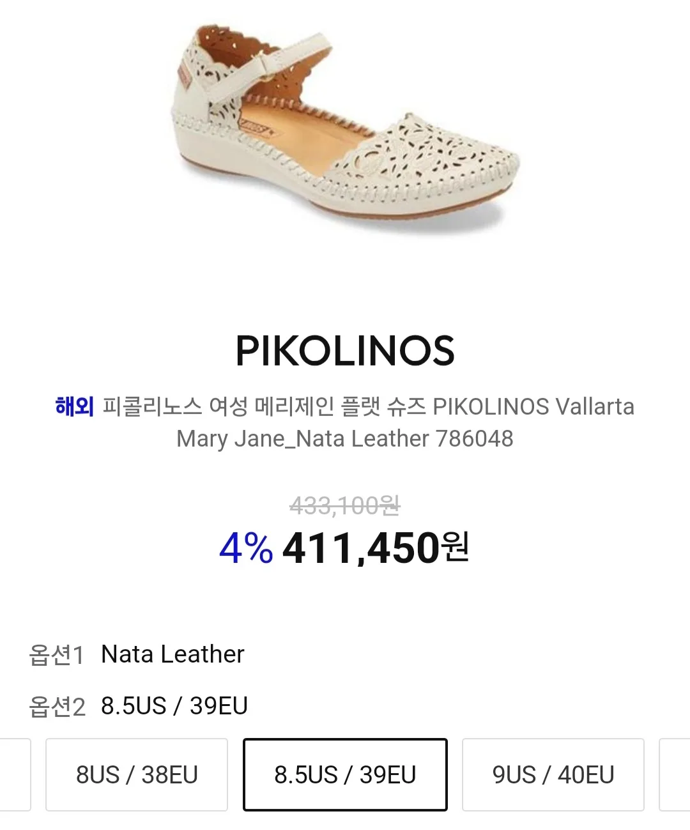Tap the brown leather tag on shoe heel
This screenshot has width=690, height=830.
tap(184, 76)
